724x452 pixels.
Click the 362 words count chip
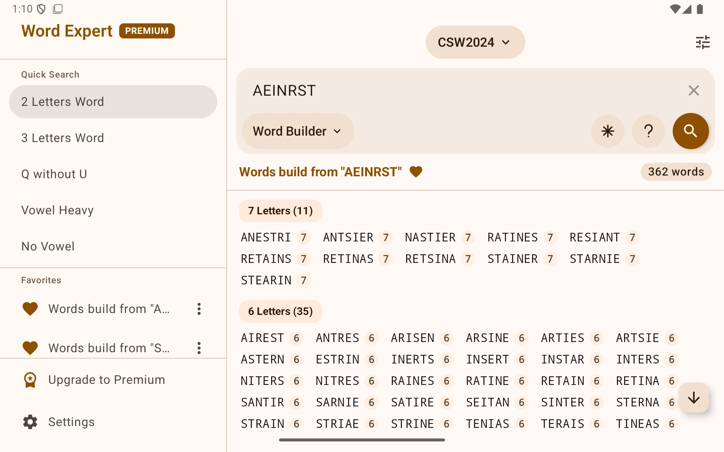pos(676,172)
